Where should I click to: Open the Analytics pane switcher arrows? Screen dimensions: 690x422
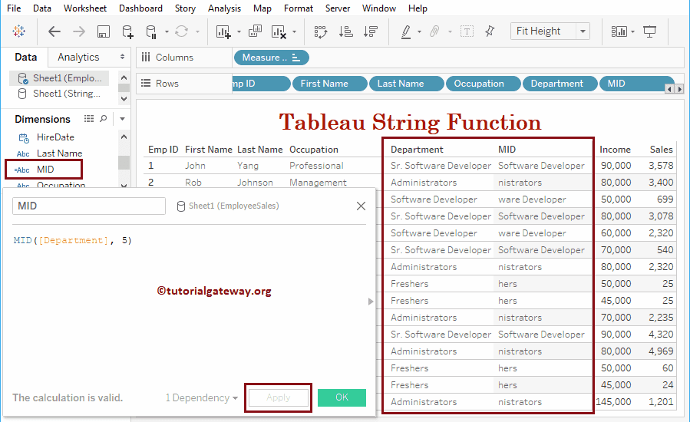pos(122,57)
